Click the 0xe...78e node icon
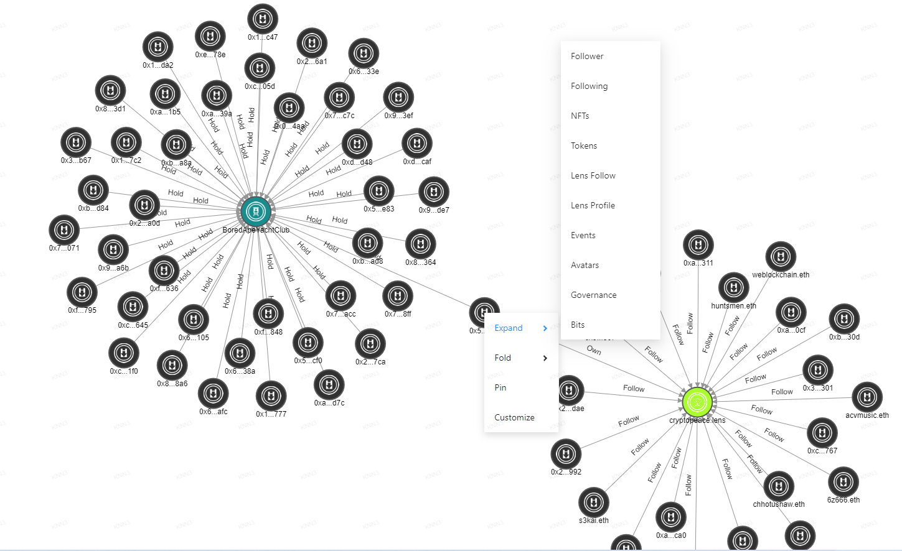902x551 pixels. point(210,37)
